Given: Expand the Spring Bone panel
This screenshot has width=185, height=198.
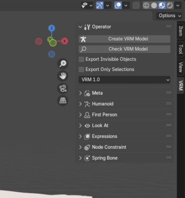Looking at the screenshot, I should [80, 158].
